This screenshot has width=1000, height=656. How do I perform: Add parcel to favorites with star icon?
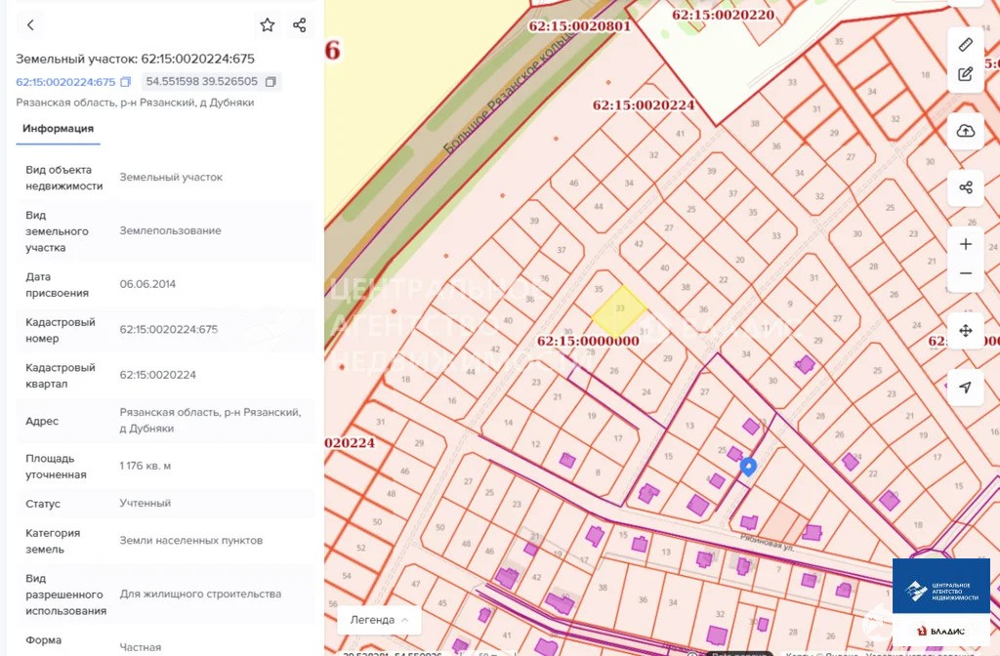point(267,25)
